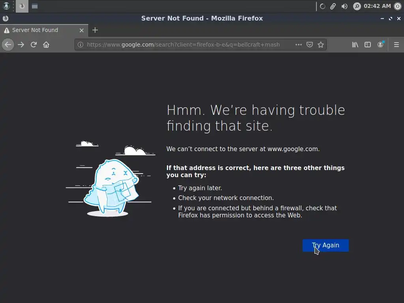Go forward with the arrow button
Viewport: 404px width, 303px height.
click(x=21, y=45)
